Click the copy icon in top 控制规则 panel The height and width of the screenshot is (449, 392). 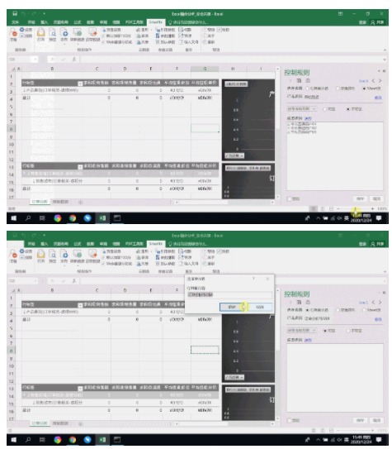(x=299, y=81)
